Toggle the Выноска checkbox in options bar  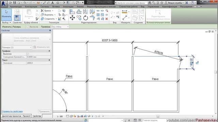[x=28, y=27]
